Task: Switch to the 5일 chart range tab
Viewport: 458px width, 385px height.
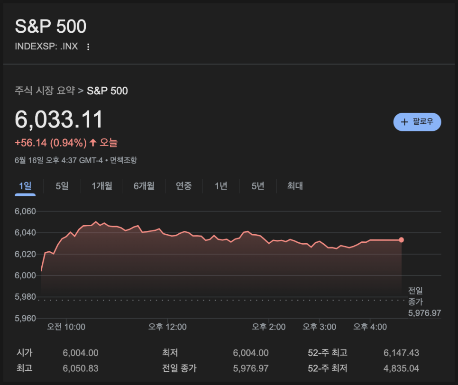Action: [62, 186]
